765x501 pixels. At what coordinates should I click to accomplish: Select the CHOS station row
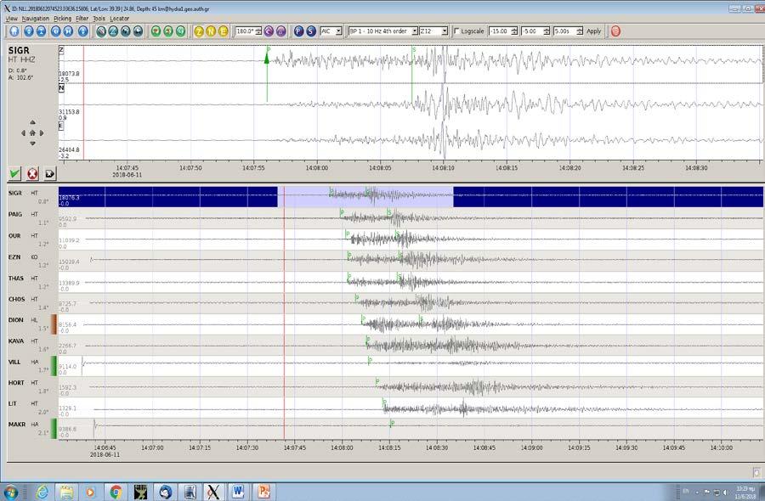point(385,302)
